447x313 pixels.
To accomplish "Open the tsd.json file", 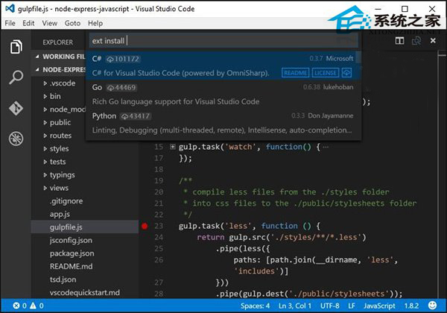I will [x=63, y=279].
